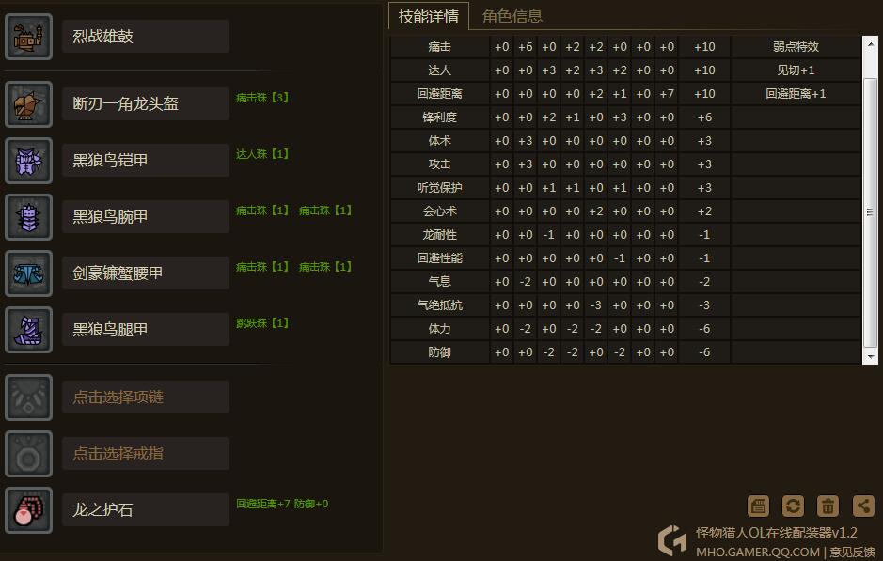Click the 防御 skill row name
Viewport: 883px width, 561px height.
click(439, 352)
